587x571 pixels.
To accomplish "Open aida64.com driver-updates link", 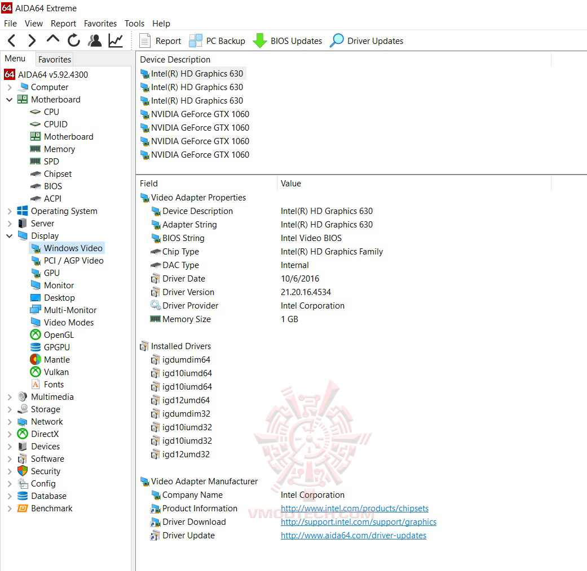I will pos(354,536).
